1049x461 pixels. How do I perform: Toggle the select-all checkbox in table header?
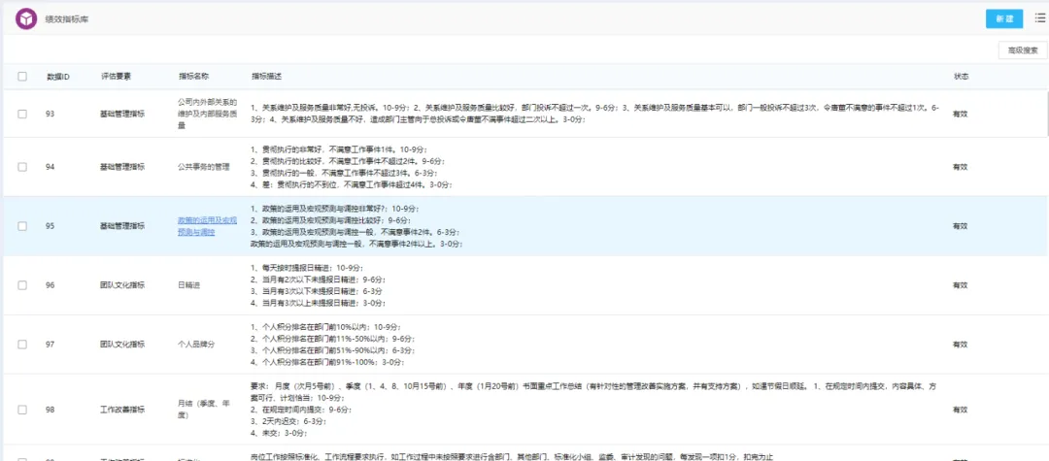pos(22,76)
